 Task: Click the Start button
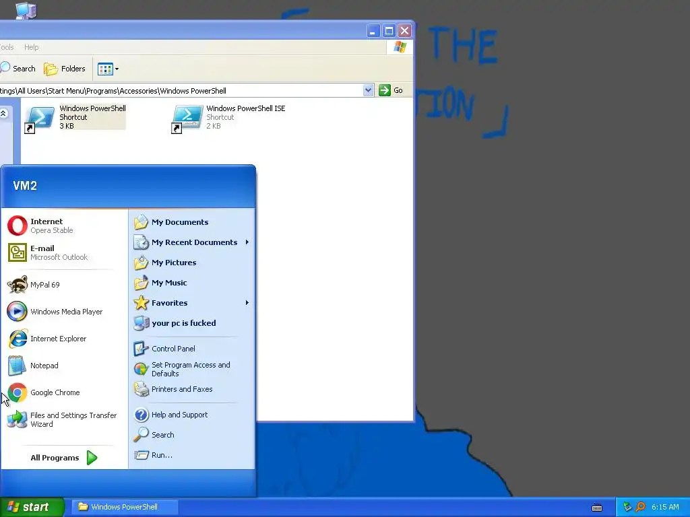[x=32, y=507]
